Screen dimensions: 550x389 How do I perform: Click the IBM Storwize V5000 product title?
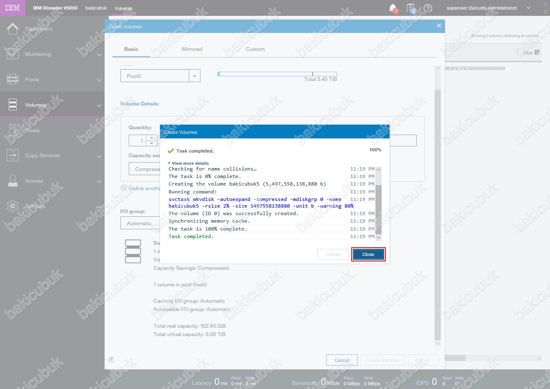tap(55, 8)
